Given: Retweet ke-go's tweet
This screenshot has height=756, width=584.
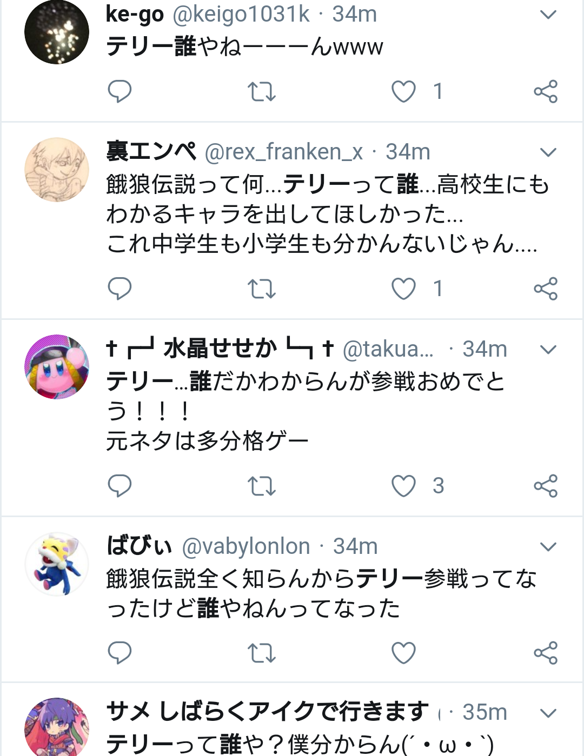Looking at the screenshot, I should [x=262, y=92].
